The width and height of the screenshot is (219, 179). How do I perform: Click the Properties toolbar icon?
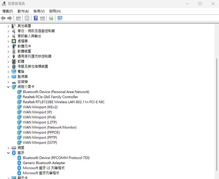27,18
